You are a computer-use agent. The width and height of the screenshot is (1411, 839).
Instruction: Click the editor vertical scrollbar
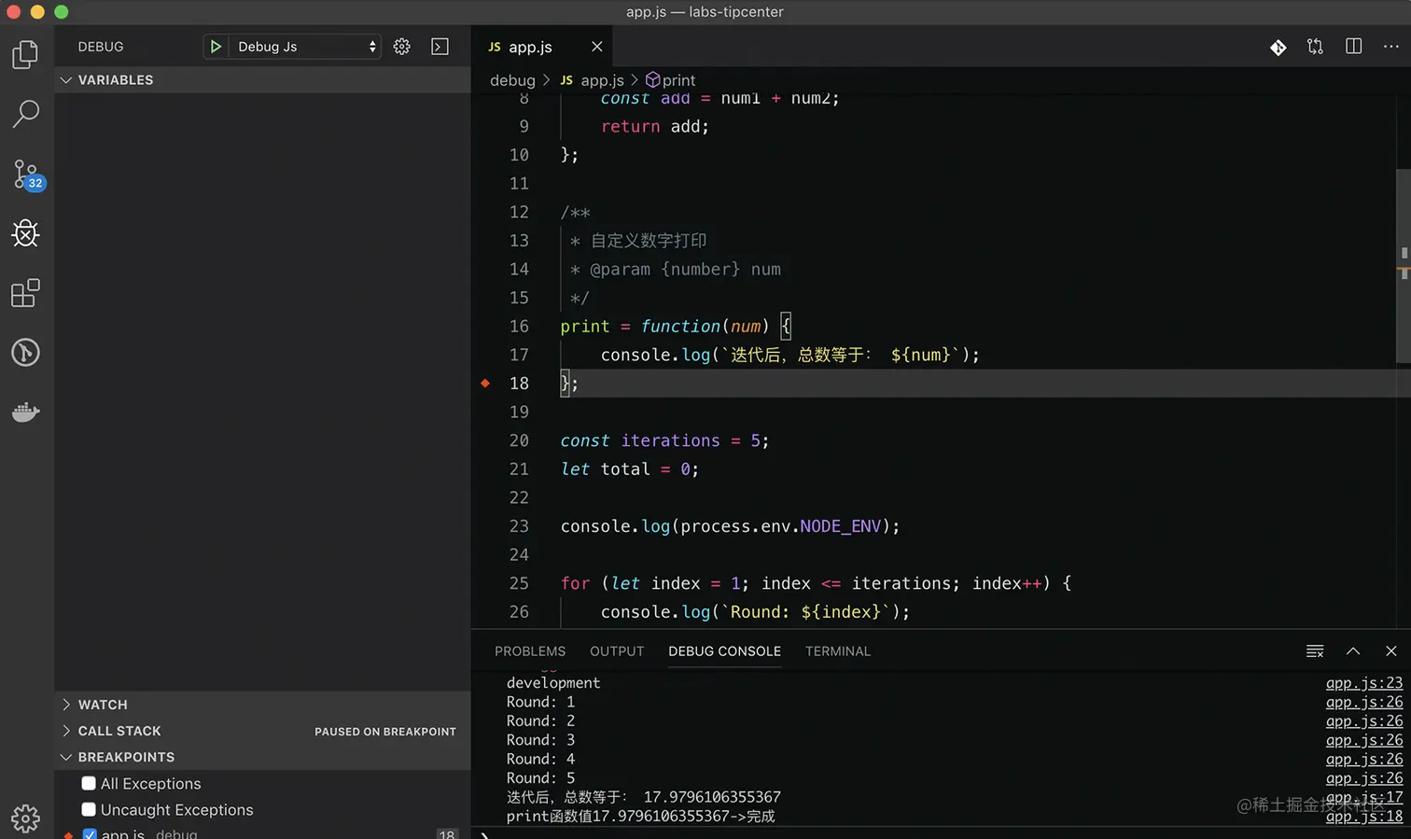click(x=1403, y=266)
